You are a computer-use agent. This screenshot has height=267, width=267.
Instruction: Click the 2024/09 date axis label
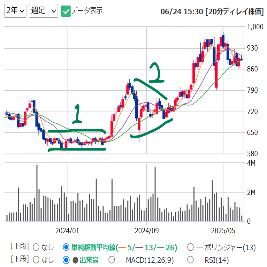click(147, 231)
